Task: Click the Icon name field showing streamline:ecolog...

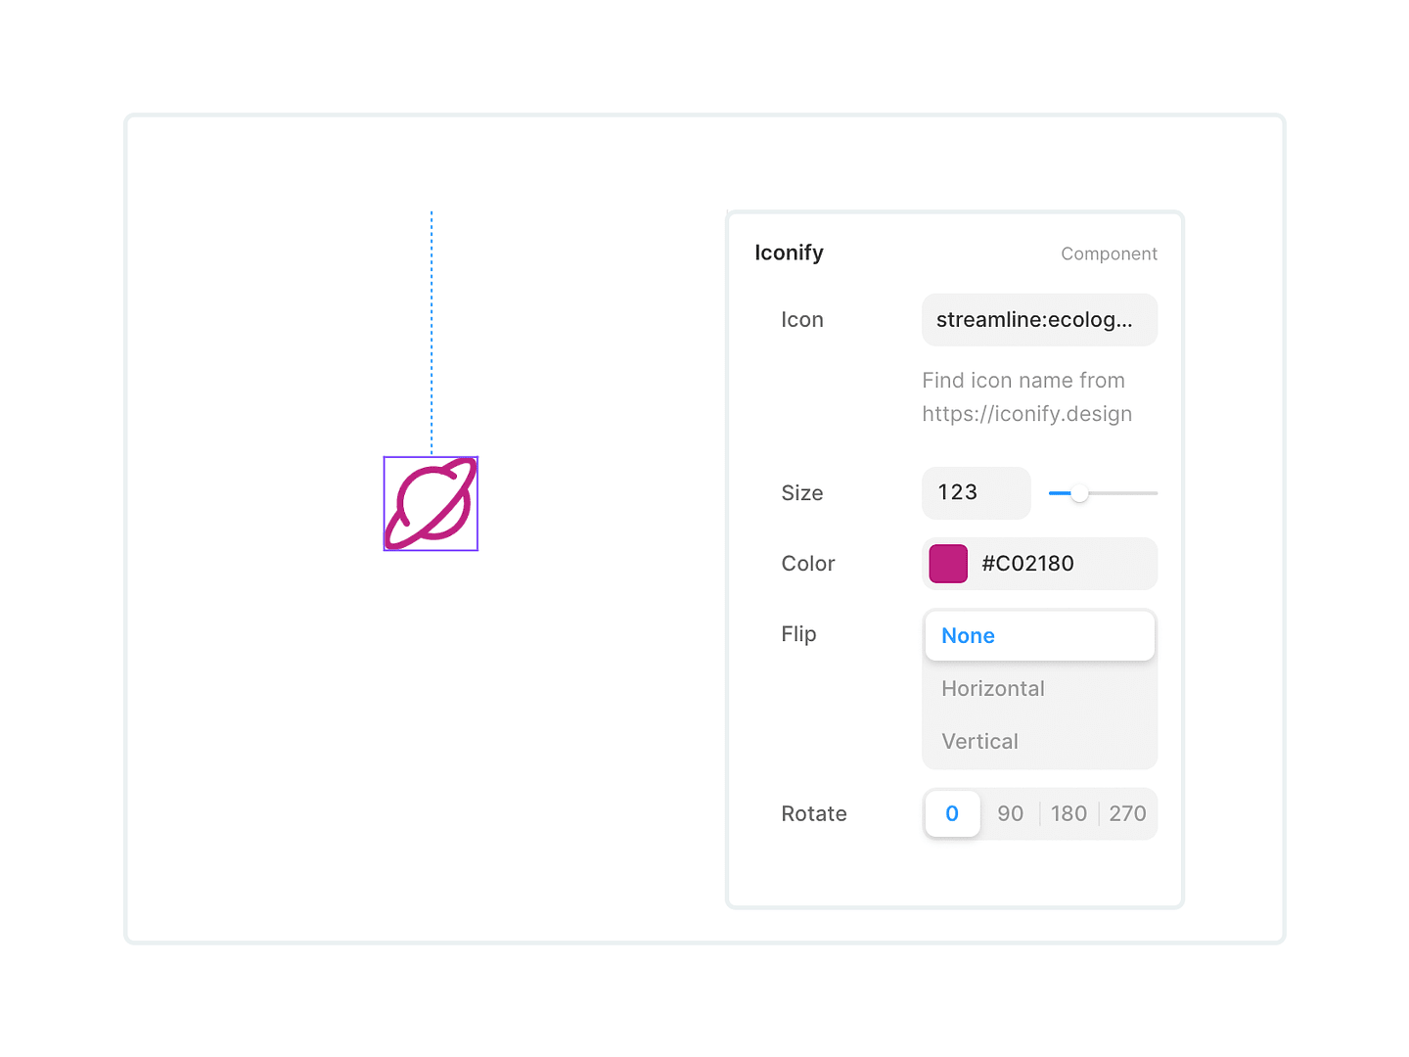Action: (1039, 320)
